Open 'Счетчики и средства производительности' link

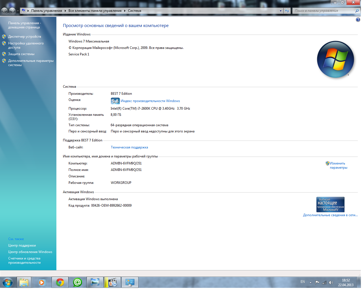pos(24,261)
